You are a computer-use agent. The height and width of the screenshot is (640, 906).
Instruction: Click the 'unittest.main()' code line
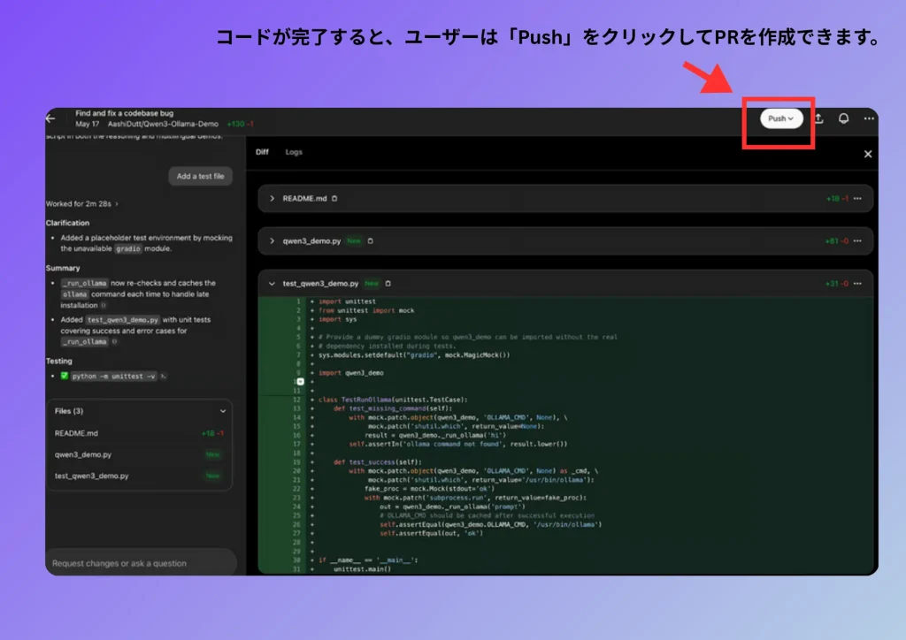tap(362, 569)
